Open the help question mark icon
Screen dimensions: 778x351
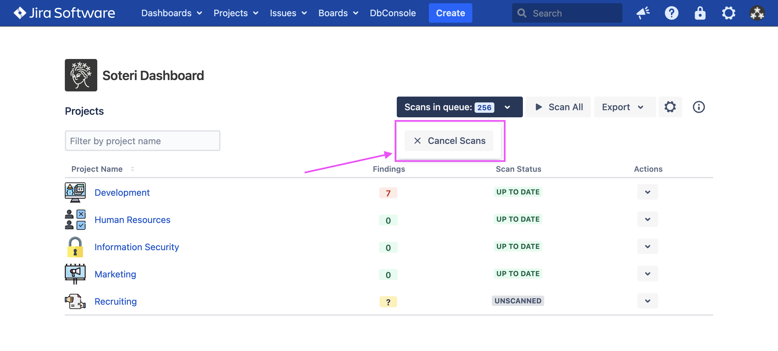pos(671,13)
